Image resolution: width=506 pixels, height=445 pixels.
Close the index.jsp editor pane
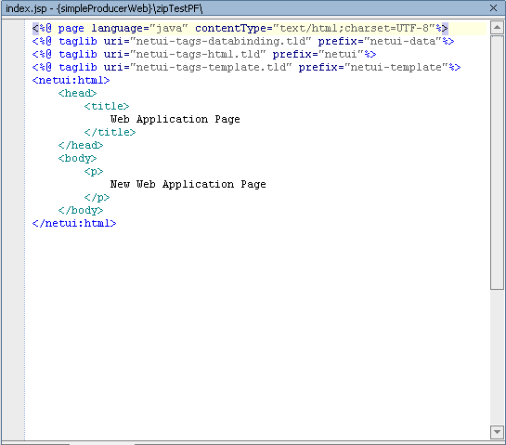click(493, 8)
